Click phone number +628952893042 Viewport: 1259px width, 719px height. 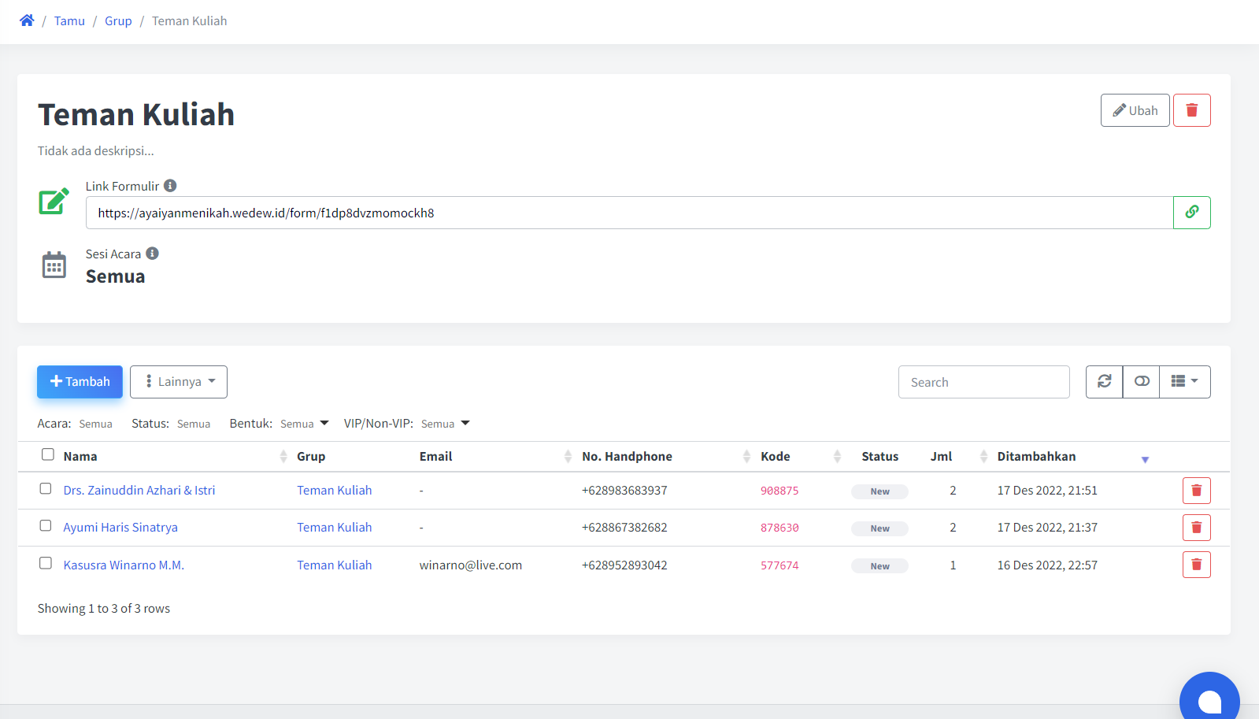point(624,565)
